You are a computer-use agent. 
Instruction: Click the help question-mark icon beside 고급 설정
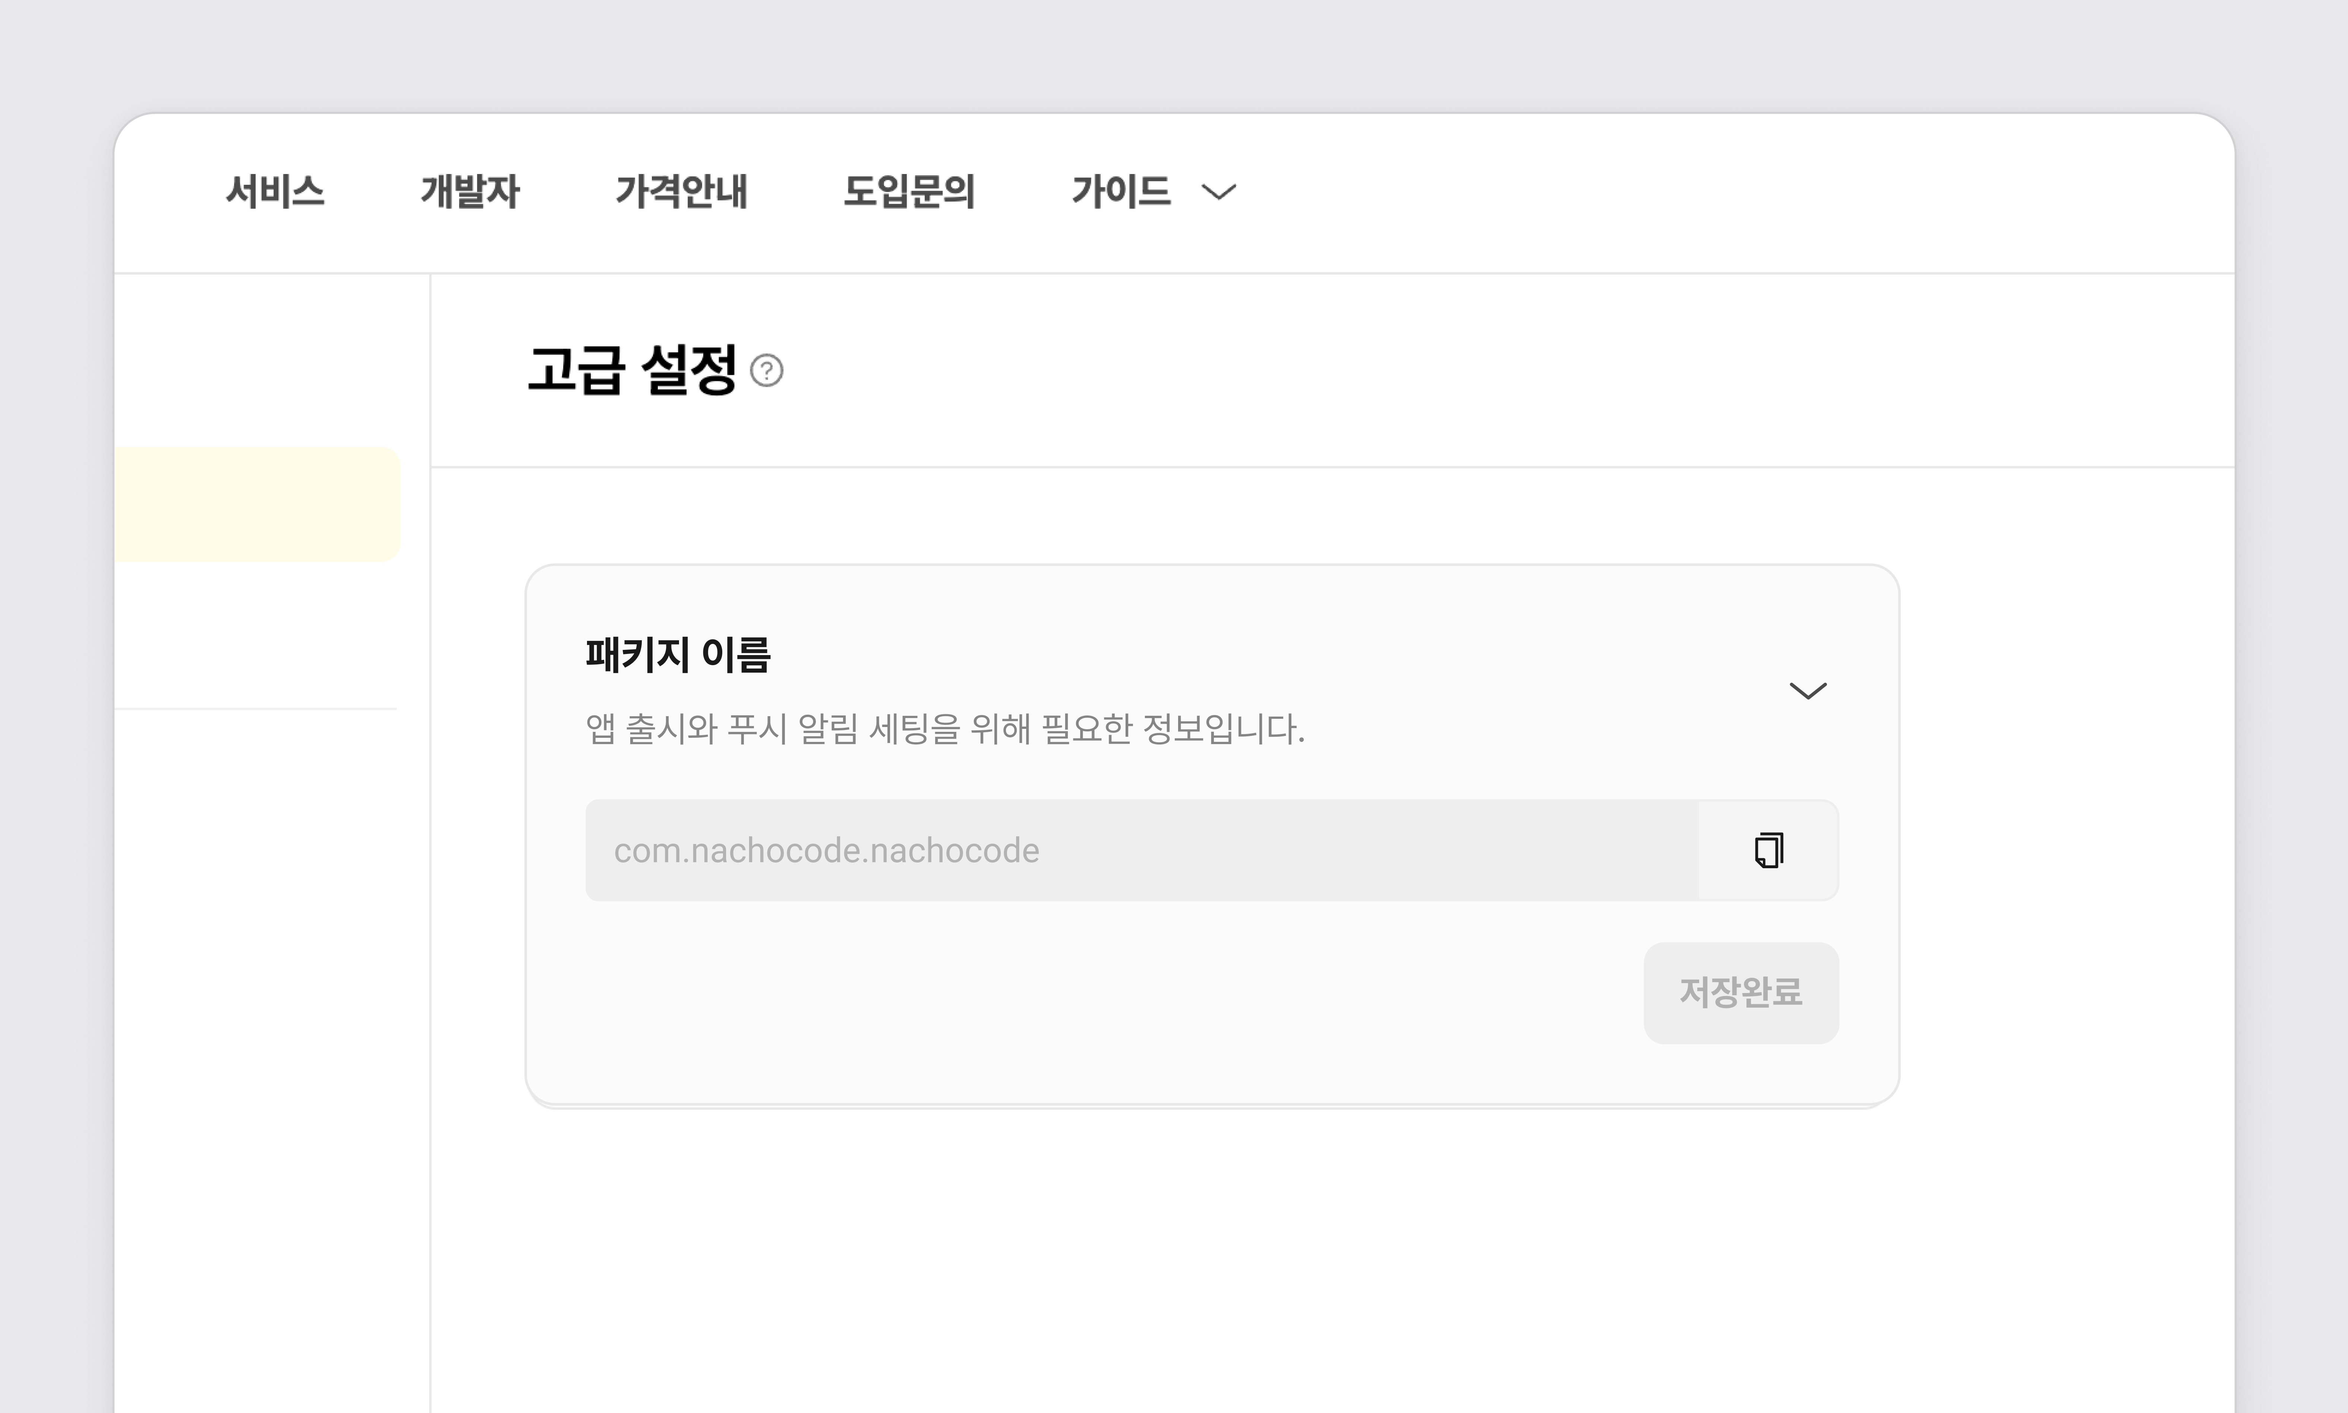coord(767,370)
